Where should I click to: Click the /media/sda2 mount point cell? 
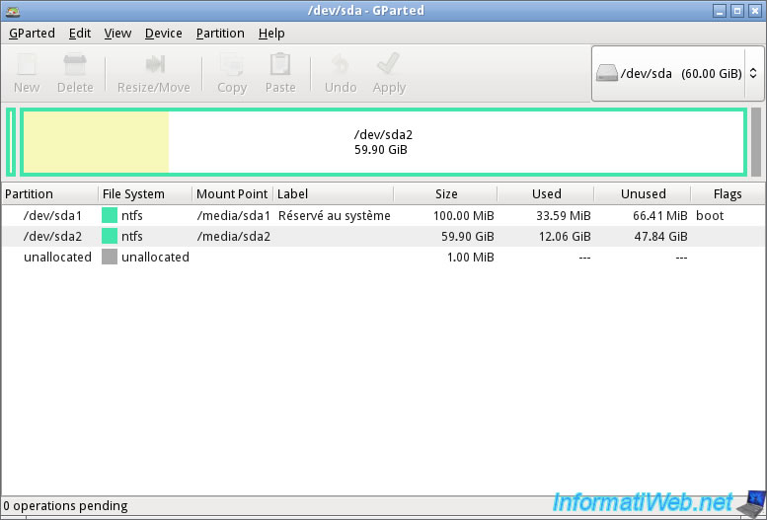tap(233, 236)
